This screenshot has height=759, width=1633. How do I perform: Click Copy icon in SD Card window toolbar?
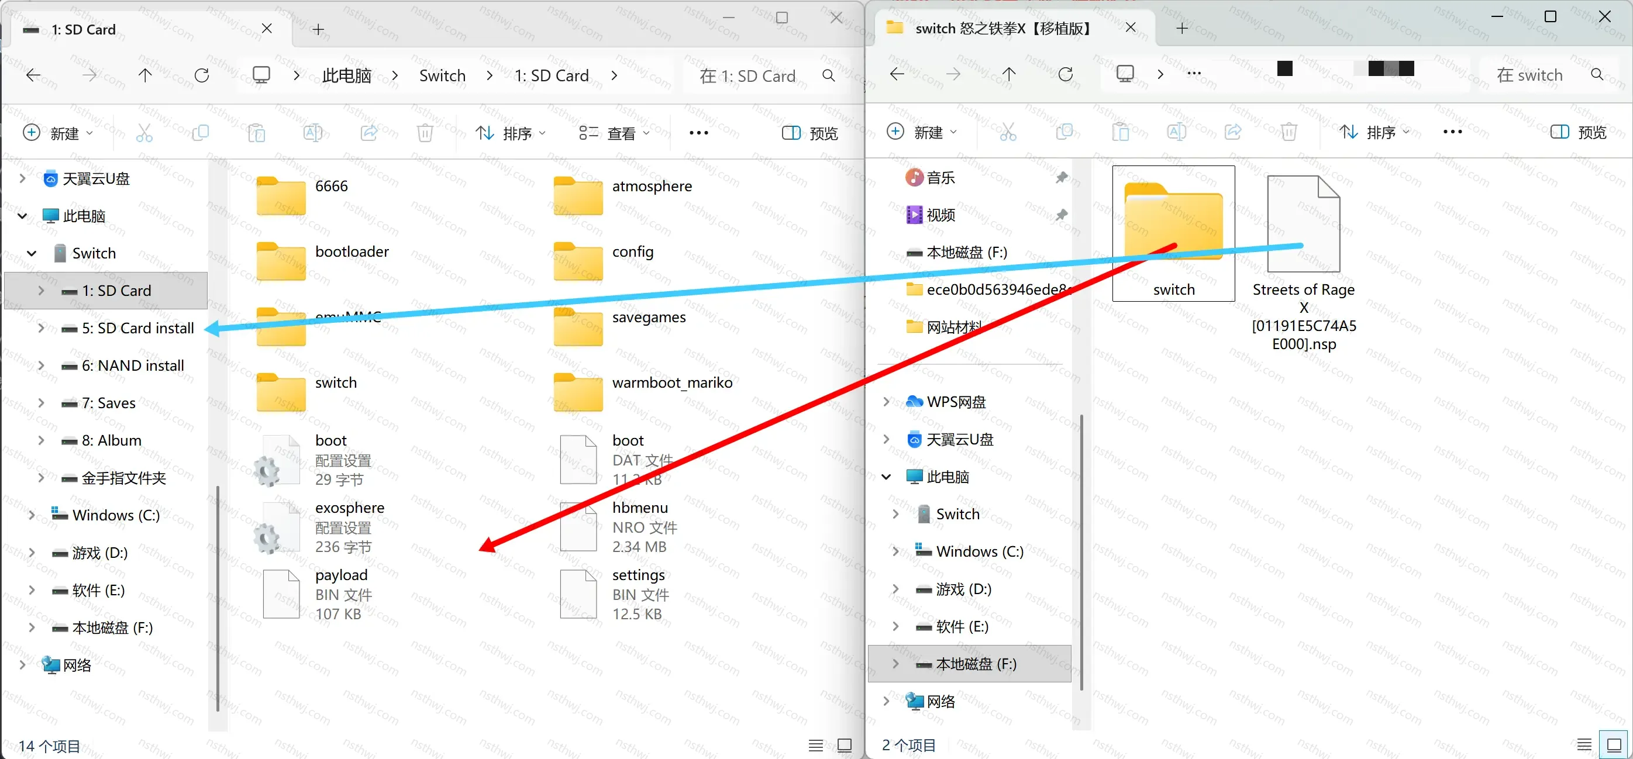200,133
